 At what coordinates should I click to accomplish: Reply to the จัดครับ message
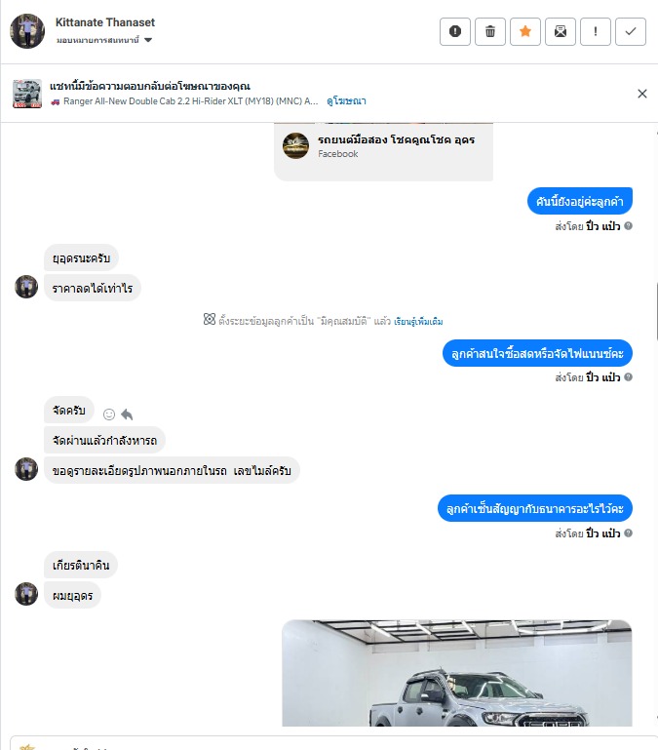[x=127, y=414]
